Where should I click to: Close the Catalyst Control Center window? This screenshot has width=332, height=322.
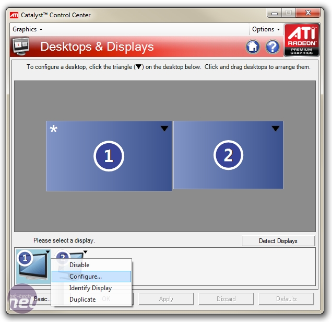[x=308, y=13]
